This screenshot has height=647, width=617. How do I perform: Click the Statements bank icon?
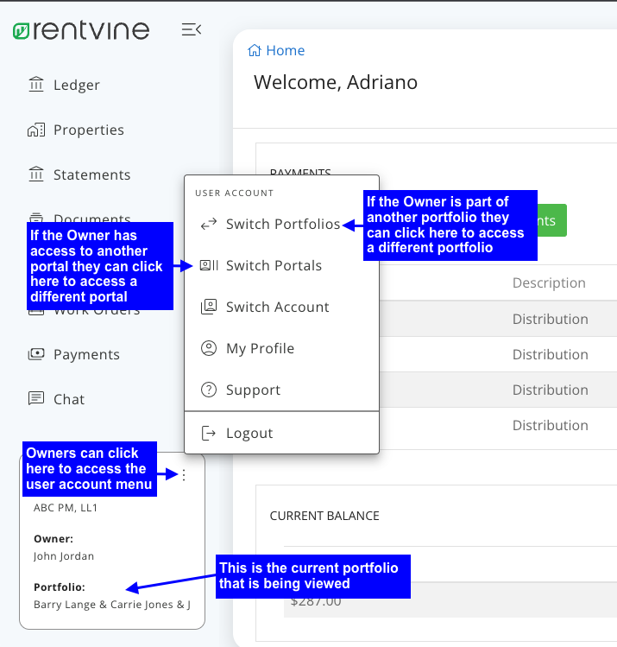(x=35, y=174)
